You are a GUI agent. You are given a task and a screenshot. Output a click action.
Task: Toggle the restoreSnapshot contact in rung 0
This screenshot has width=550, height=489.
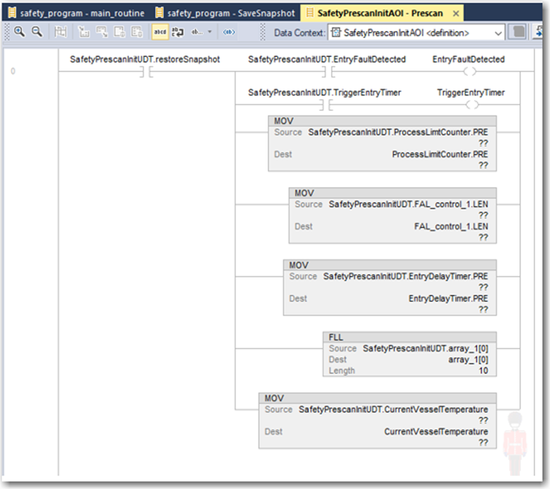(147, 71)
